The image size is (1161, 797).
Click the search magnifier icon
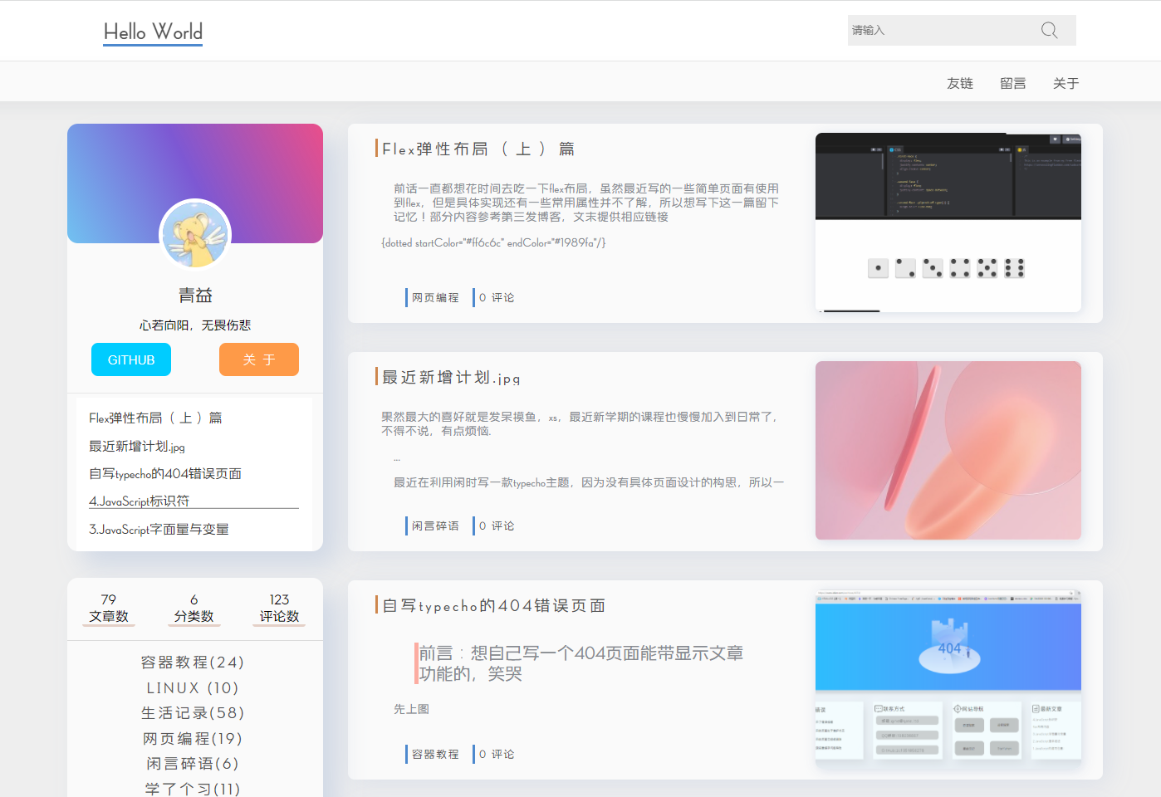coord(1049,31)
